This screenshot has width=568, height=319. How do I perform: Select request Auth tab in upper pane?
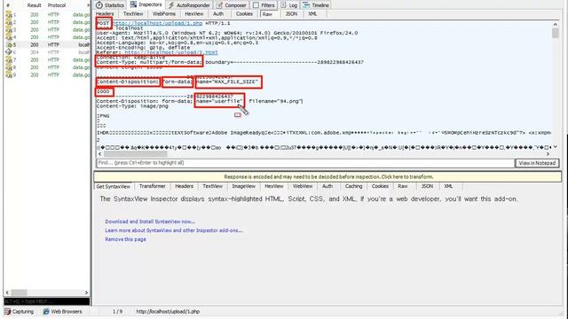pyautogui.click(x=218, y=14)
